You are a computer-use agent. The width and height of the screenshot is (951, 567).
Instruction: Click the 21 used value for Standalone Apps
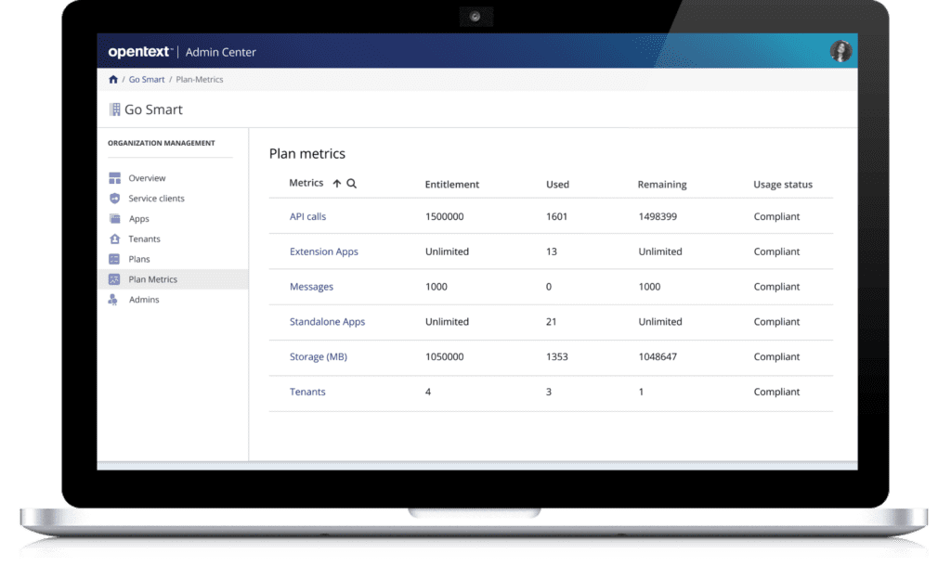click(552, 322)
